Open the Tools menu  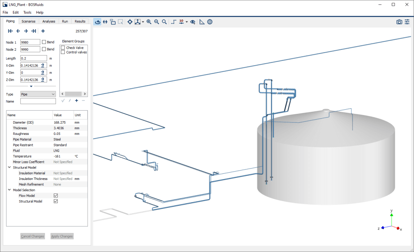click(x=27, y=13)
